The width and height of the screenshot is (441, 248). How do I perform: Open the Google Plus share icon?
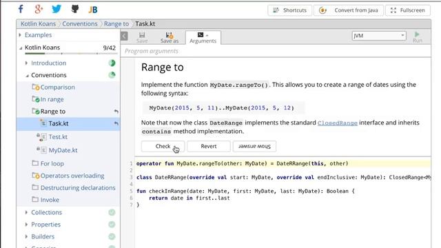(x=39, y=9)
